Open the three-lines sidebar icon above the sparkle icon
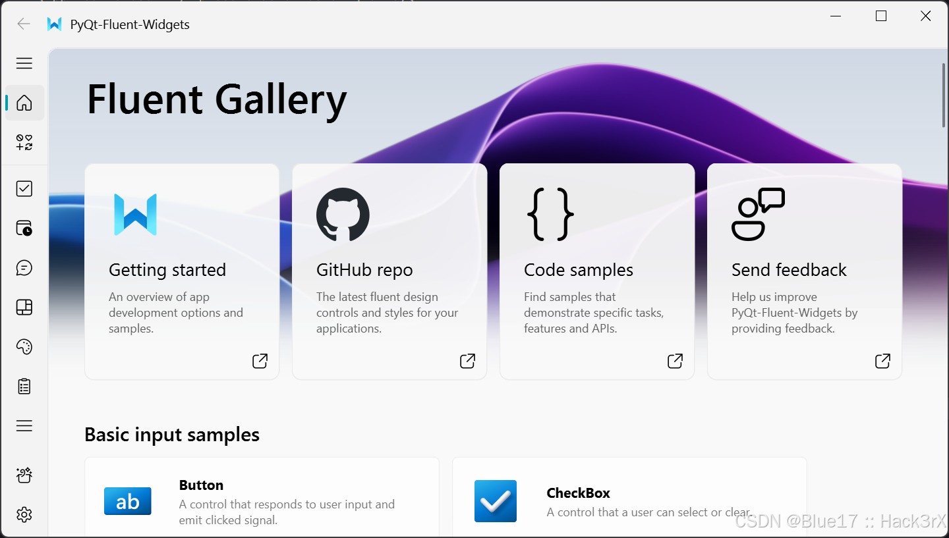The height and width of the screenshot is (538, 949). click(x=24, y=426)
